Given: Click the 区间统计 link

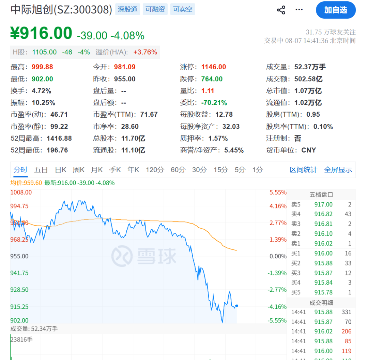Looking at the screenshot, I should (x=303, y=170).
